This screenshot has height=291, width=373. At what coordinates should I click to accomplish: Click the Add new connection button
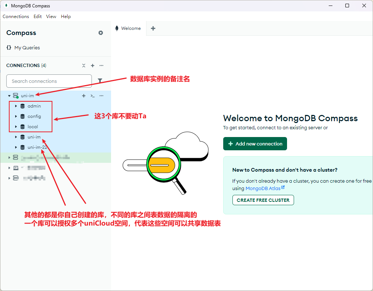coord(255,144)
